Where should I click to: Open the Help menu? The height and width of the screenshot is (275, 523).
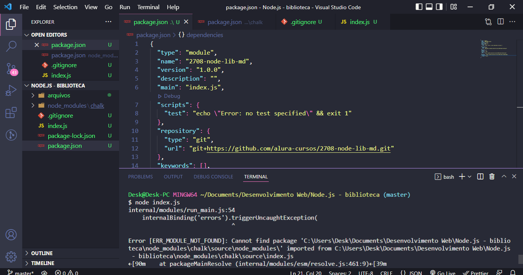click(x=173, y=7)
